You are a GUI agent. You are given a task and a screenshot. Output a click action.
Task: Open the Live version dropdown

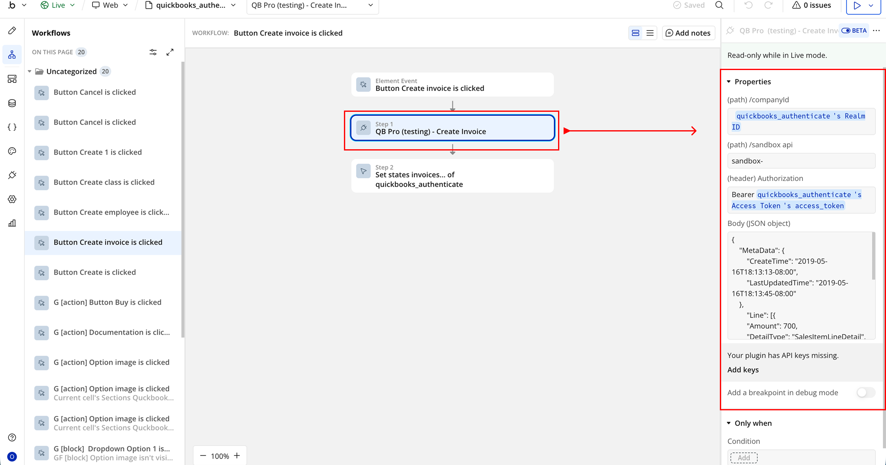[x=58, y=5]
